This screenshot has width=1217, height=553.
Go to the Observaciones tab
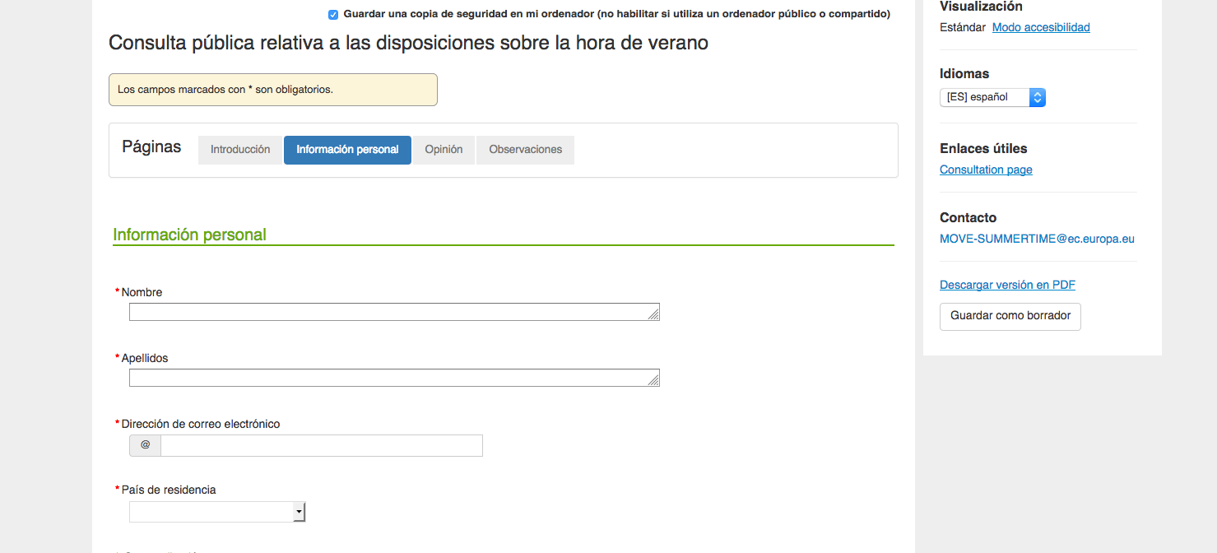[x=525, y=150]
